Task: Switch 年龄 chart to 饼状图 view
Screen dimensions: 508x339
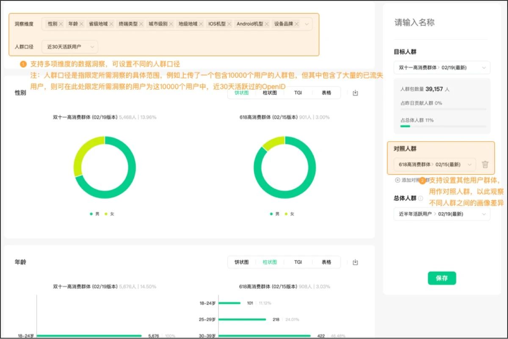Action: click(x=242, y=262)
